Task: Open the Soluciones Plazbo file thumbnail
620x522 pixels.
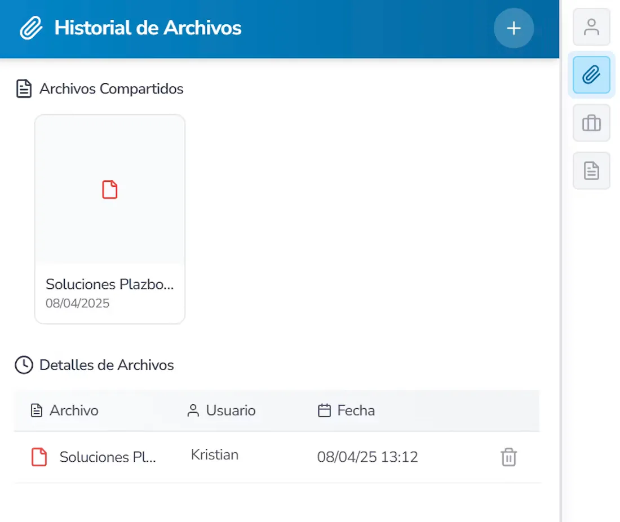Action: pos(109,190)
